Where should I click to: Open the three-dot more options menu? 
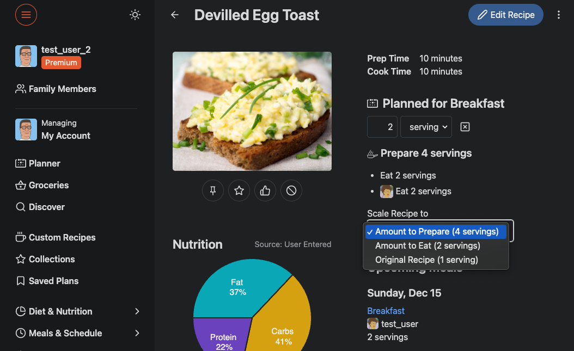559,15
